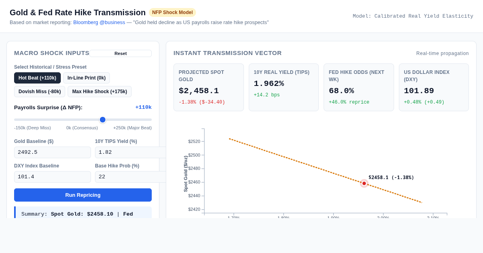Click the +46.0% reprice text
The width and height of the screenshot is (483, 253).
(349, 102)
